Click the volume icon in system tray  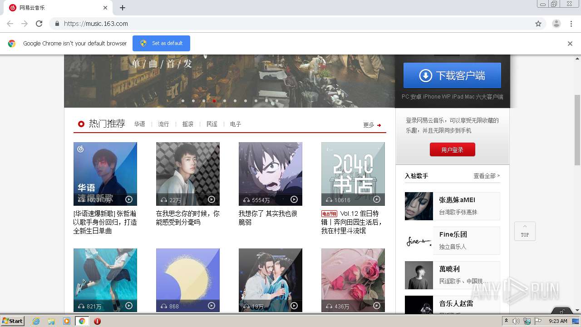point(516,321)
